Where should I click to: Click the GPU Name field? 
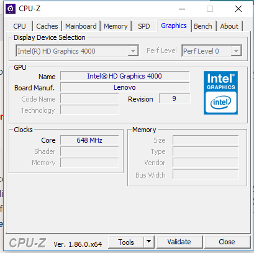tap(125, 76)
